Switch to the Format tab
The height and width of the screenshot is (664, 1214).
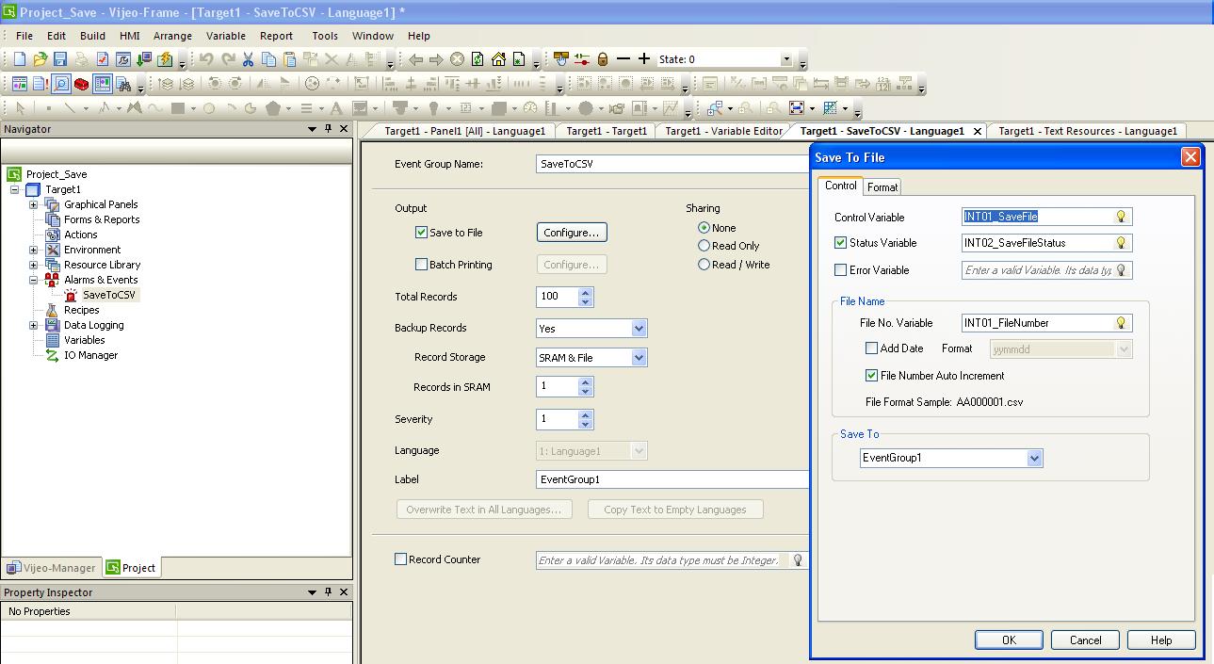point(882,187)
